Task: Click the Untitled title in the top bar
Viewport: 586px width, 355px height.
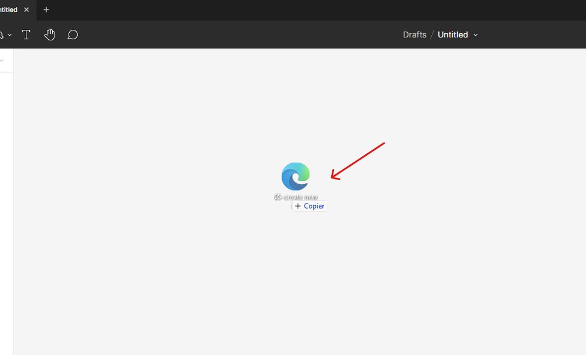Action: (x=452, y=35)
